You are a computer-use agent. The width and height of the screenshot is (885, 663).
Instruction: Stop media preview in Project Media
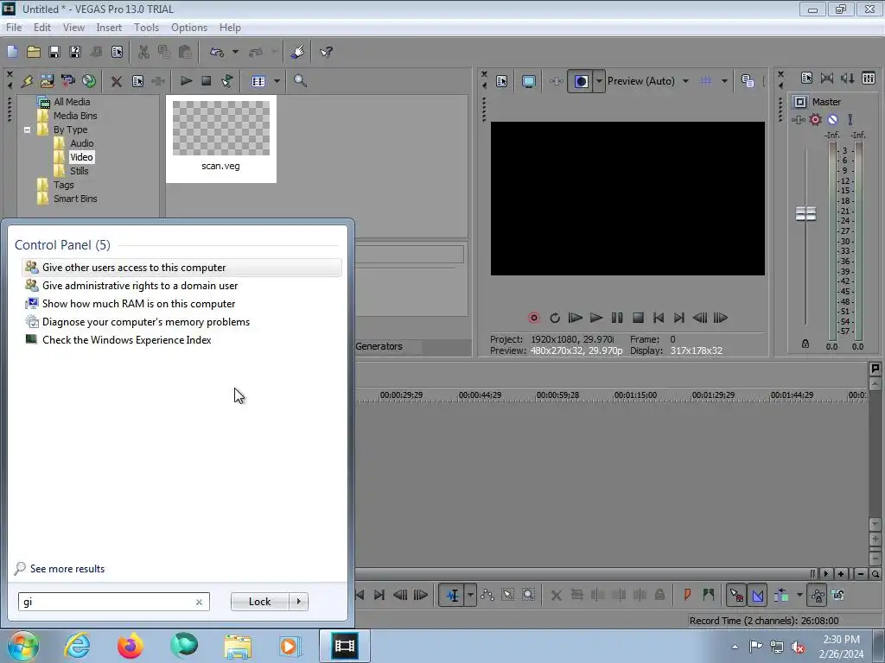207,81
